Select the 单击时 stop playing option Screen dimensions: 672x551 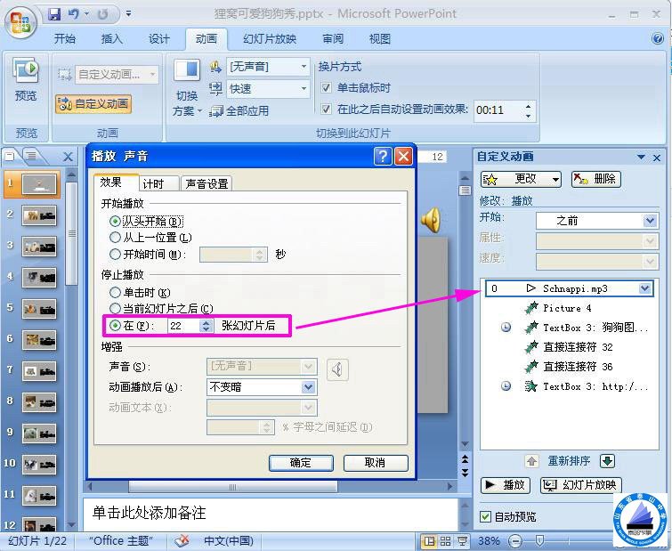(x=115, y=292)
